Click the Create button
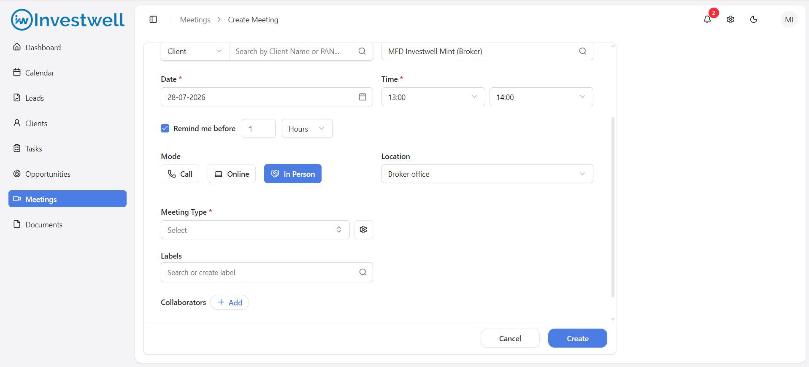809x367 pixels. pyautogui.click(x=577, y=338)
